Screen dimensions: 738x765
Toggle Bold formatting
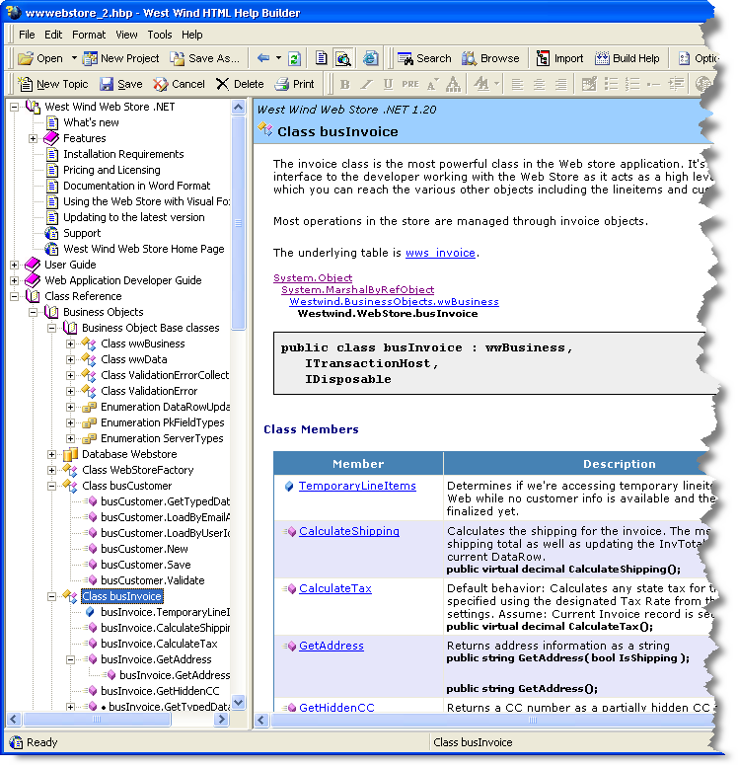(x=345, y=85)
